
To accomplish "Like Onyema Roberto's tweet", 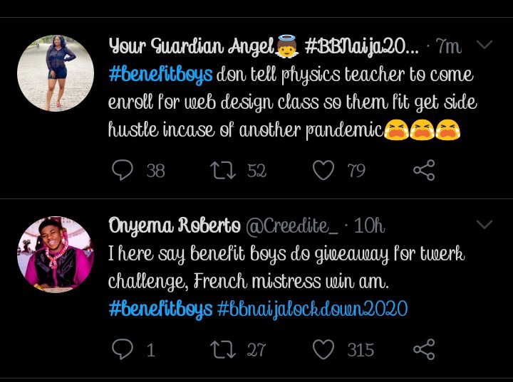I will point(323,349).
